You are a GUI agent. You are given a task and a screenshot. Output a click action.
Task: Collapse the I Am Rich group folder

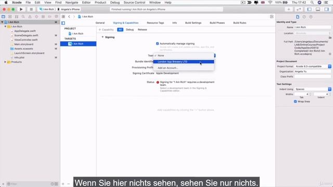point(5,26)
